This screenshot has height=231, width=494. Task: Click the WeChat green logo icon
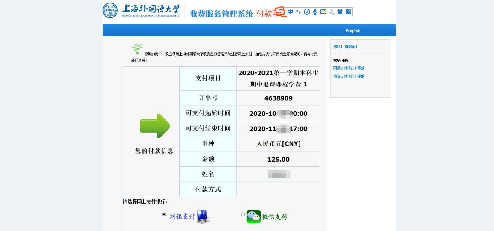pyautogui.click(x=253, y=217)
